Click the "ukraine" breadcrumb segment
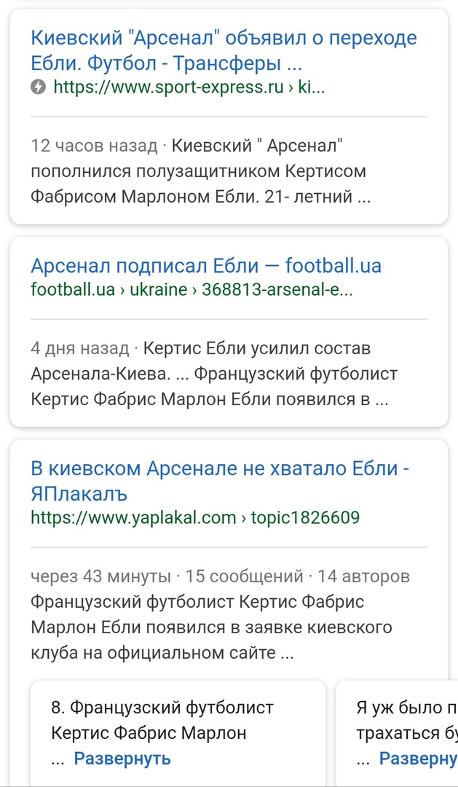 click(158, 289)
